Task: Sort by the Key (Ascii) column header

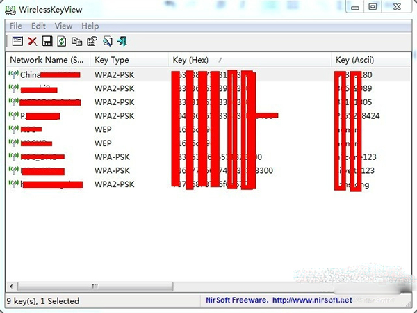Action: tap(371, 60)
